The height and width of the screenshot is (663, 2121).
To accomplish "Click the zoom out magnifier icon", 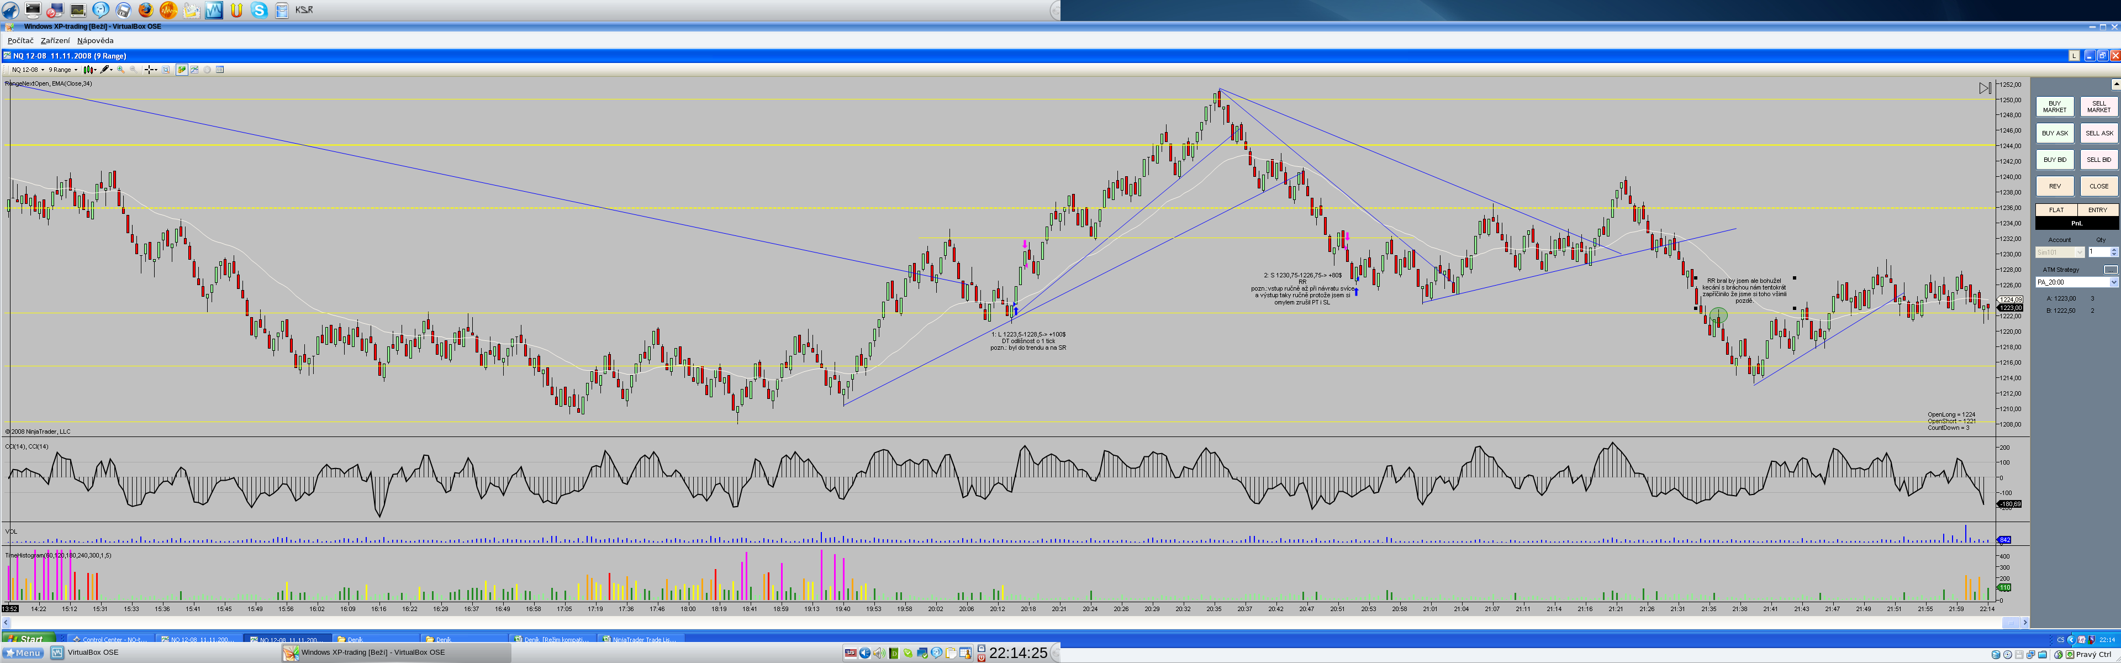I will pos(133,70).
